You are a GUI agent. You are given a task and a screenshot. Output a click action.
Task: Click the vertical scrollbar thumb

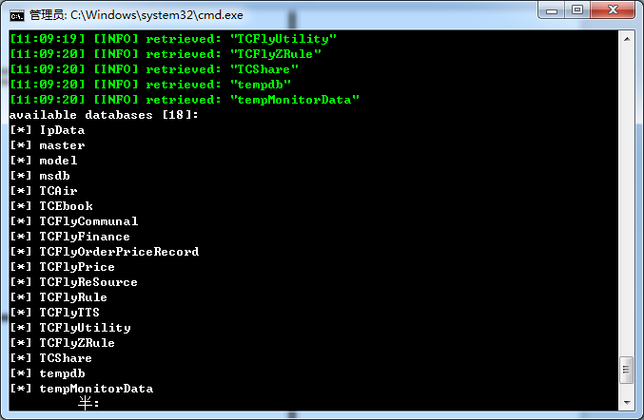626,370
